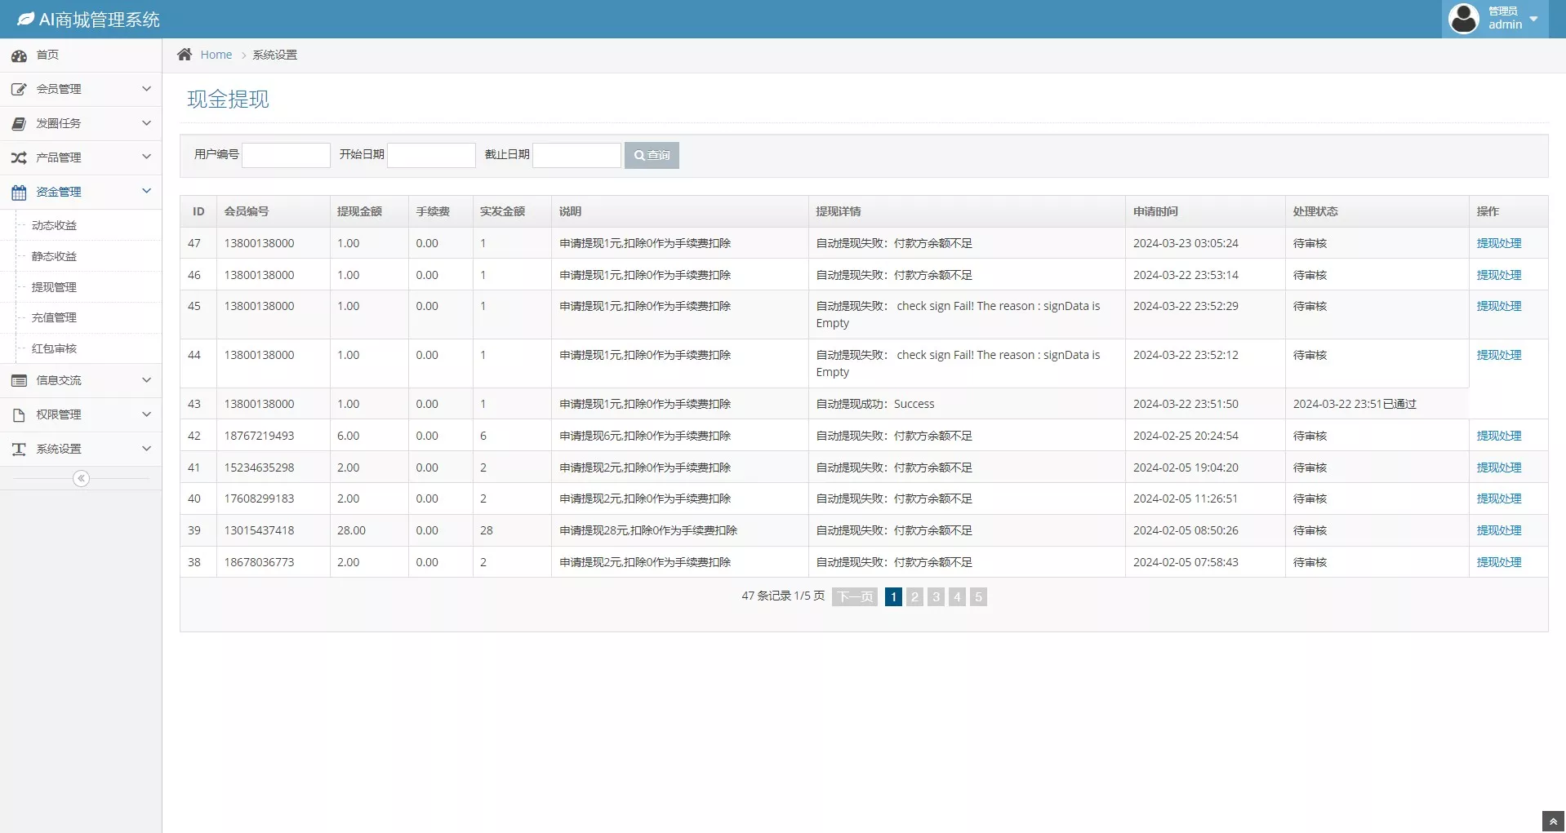
Task: Click the home icon in breadcrumb
Action: click(x=185, y=55)
